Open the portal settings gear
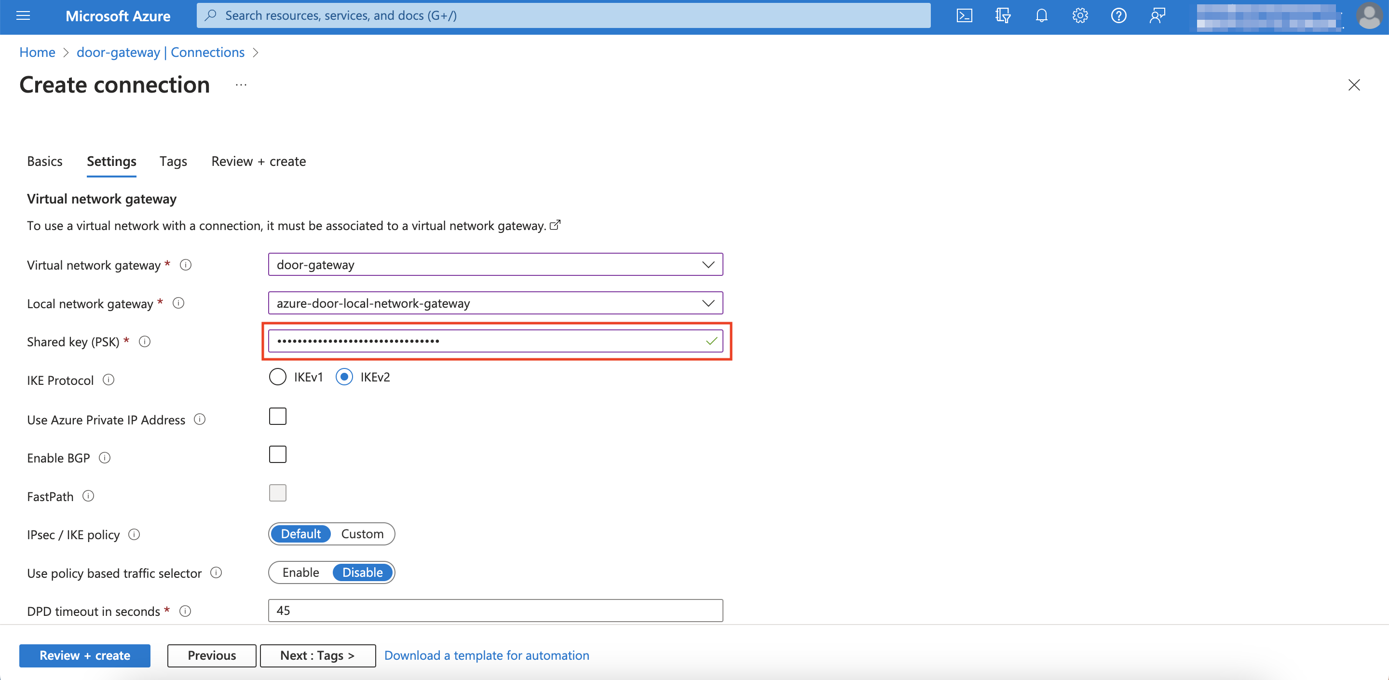Image resolution: width=1389 pixels, height=680 pixels. [x=1079, y=15]
